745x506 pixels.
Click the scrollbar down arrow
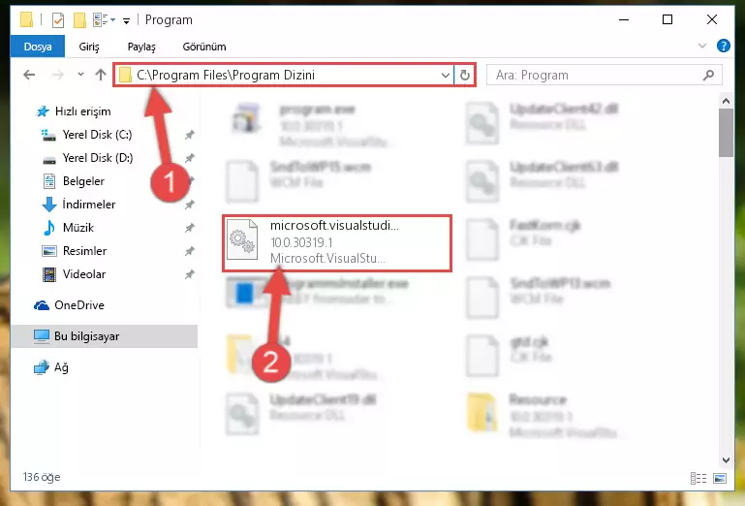click(x=726, y=459)
